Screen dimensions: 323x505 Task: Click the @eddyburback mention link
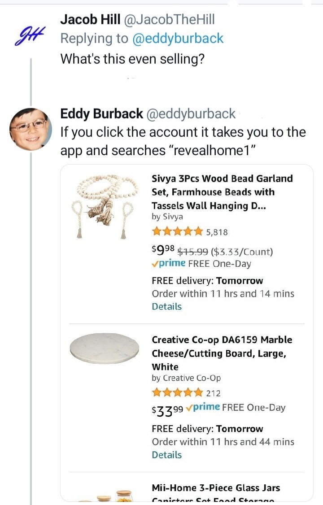(x=178, y=39)
